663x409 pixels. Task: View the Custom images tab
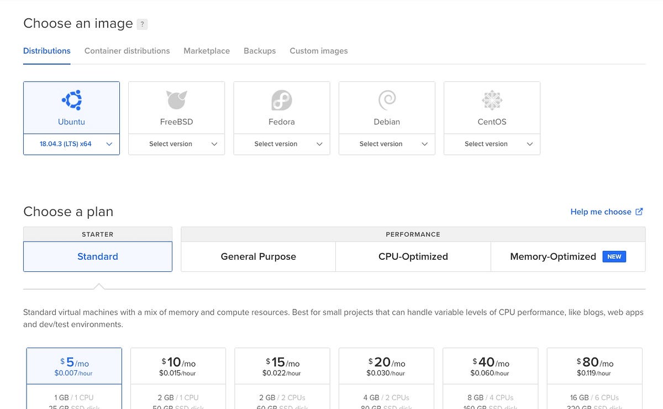(x=319, y=51)
